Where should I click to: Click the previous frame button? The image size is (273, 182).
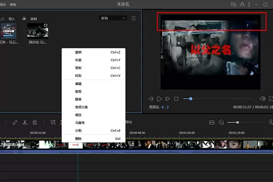point(151,99)
